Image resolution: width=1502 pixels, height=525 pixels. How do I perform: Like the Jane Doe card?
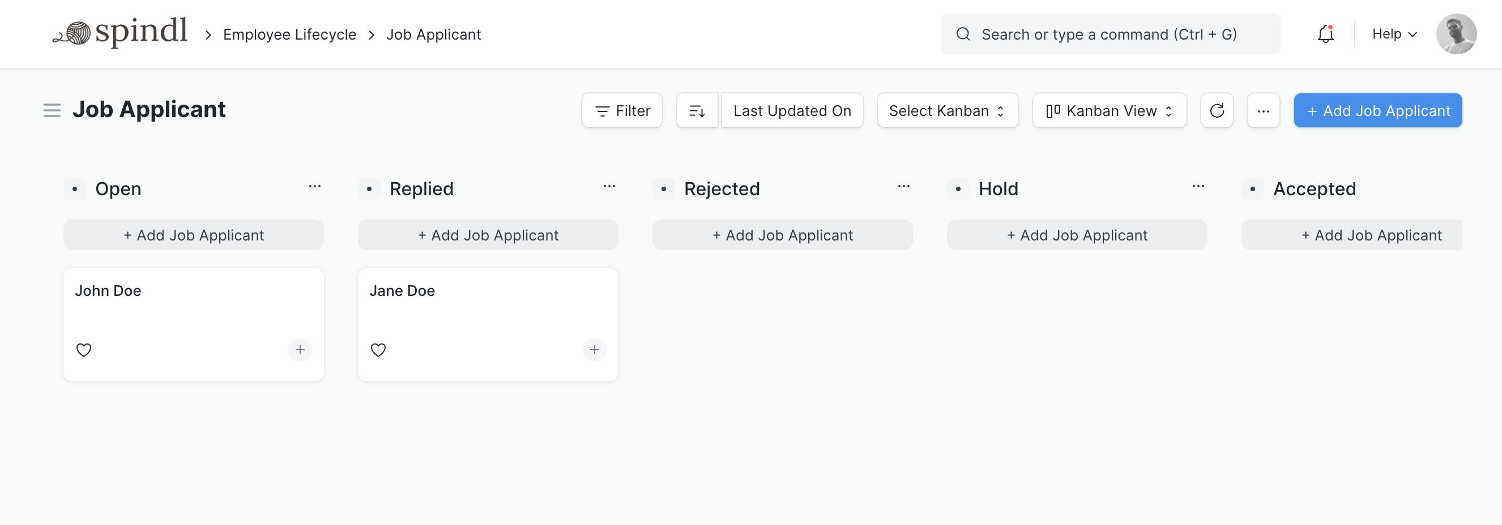coord(378,350)
